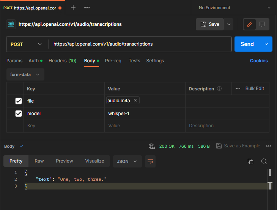
Task: Open table column options ellipsis
Action: (238, 88)
